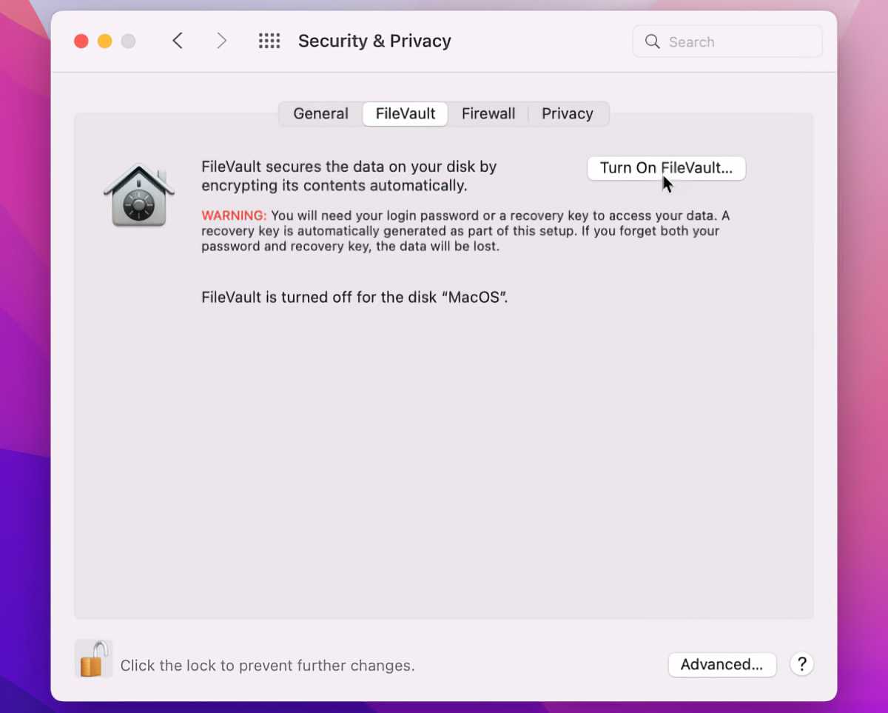Click the Security & Privacy window title
The image size is (888, 713).
374,41
